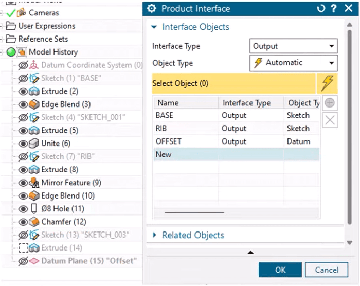Toggle visibility of Datum Coordinate System (0)
This screenshot has width=360, height=286.
tap(23, 65)
